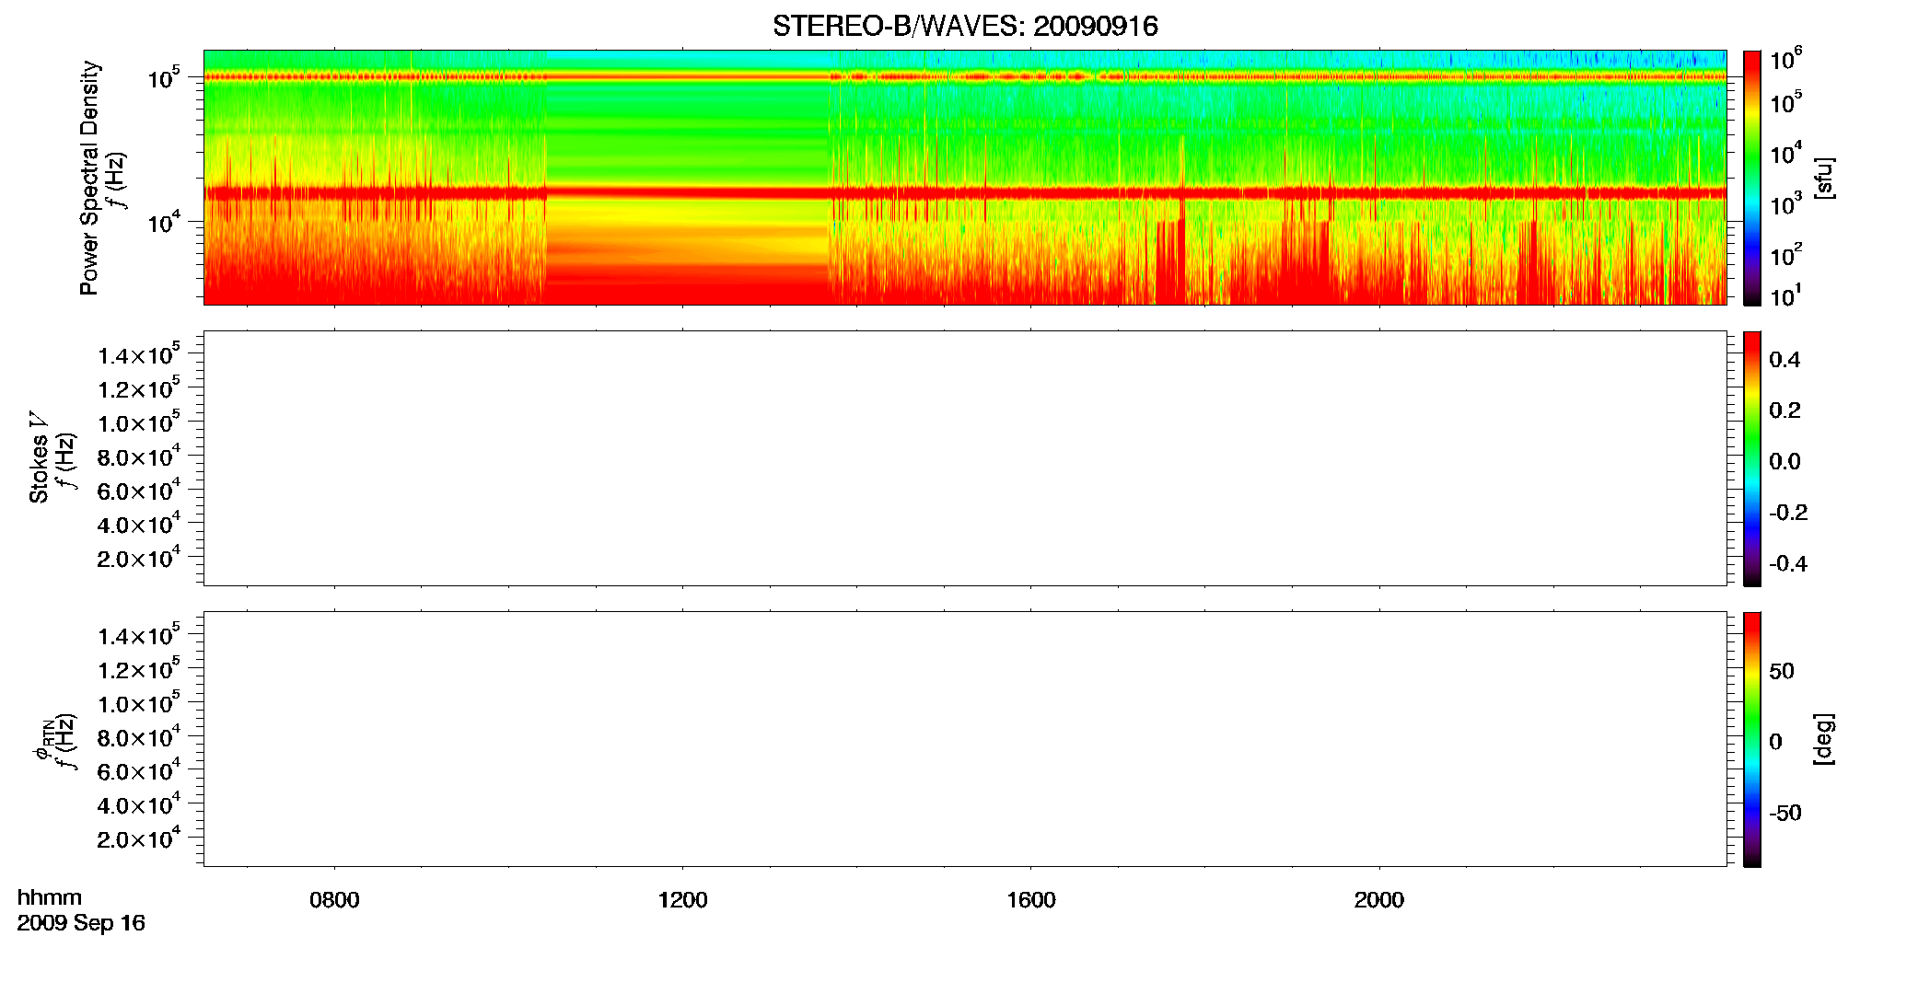
Task: Click the empty Stokes V plot panel
Action: [x=964, y=458]
